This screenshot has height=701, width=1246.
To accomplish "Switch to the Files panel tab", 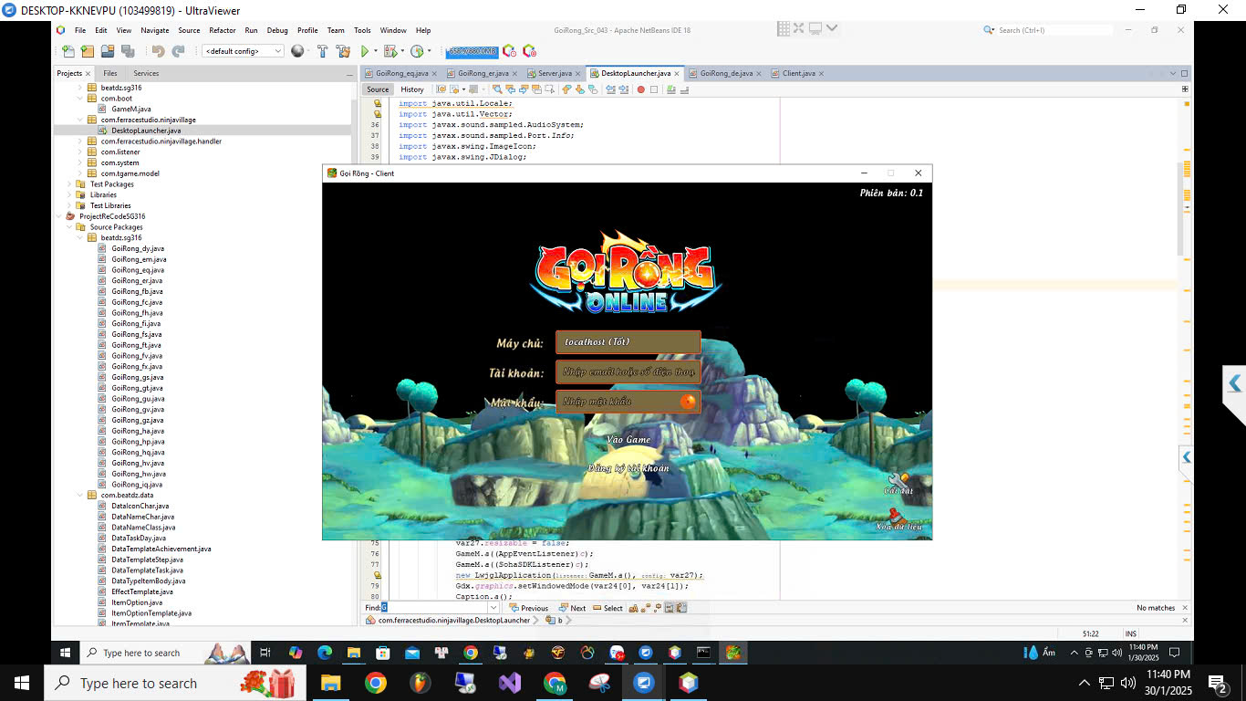I will point(109,73).
